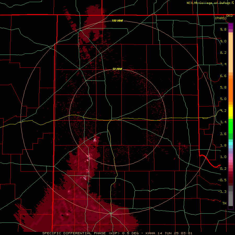235x235 pixels.
Task: Click the 'KAMA 14 JUN 25 03:01' timestamp
Action: point(169,233)
